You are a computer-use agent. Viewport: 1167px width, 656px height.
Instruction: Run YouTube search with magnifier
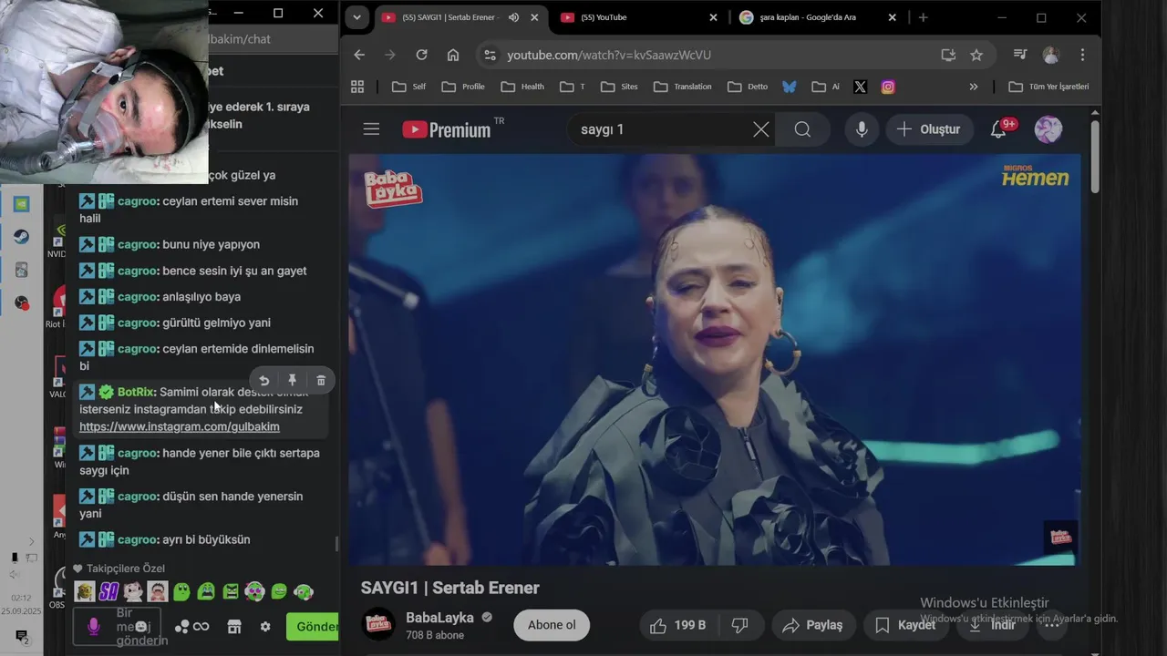[802, 129]
